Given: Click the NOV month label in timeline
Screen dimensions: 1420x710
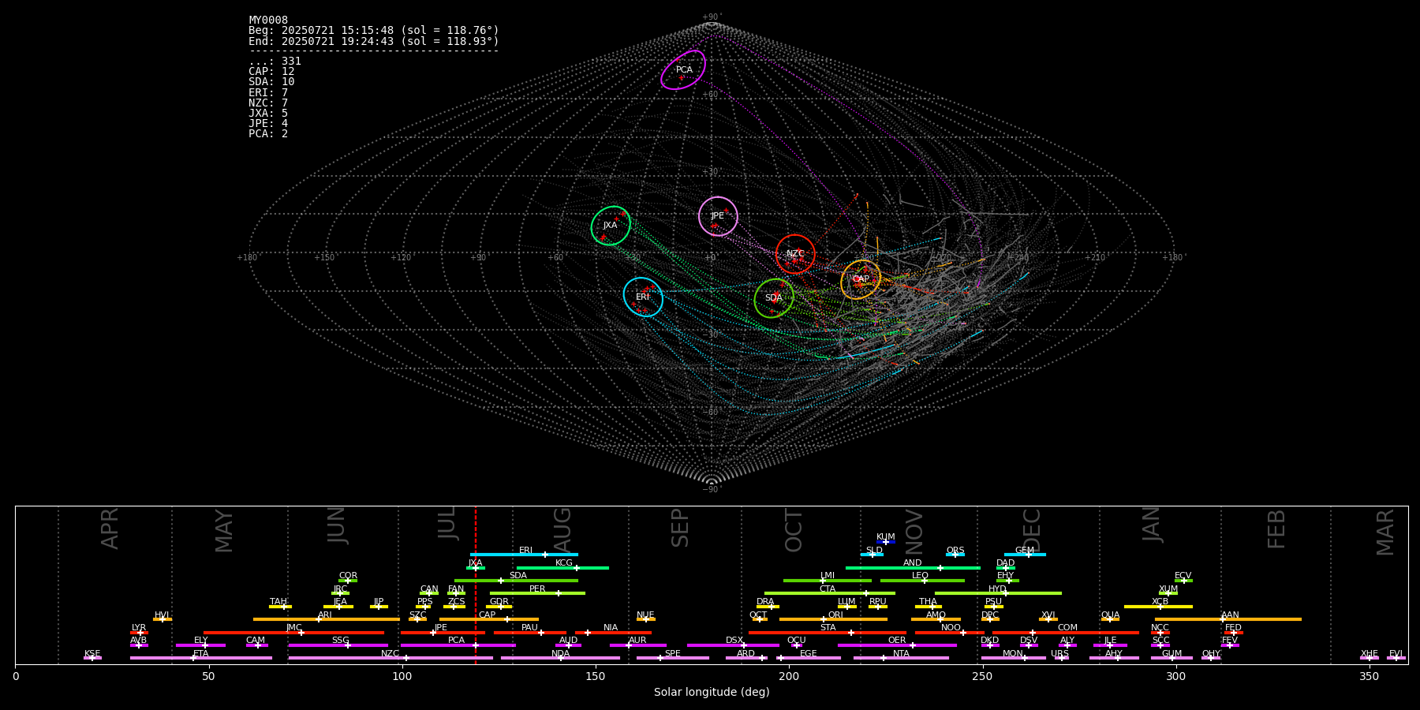Looking at the screenshot, I should (914, 532).
